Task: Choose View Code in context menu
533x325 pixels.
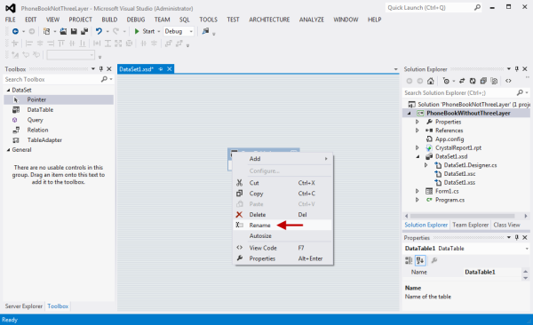Action: click(x=282, y=248)
